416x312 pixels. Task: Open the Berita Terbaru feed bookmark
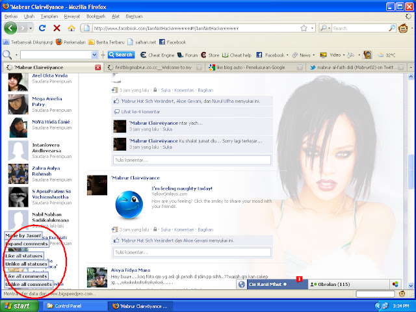106,42
